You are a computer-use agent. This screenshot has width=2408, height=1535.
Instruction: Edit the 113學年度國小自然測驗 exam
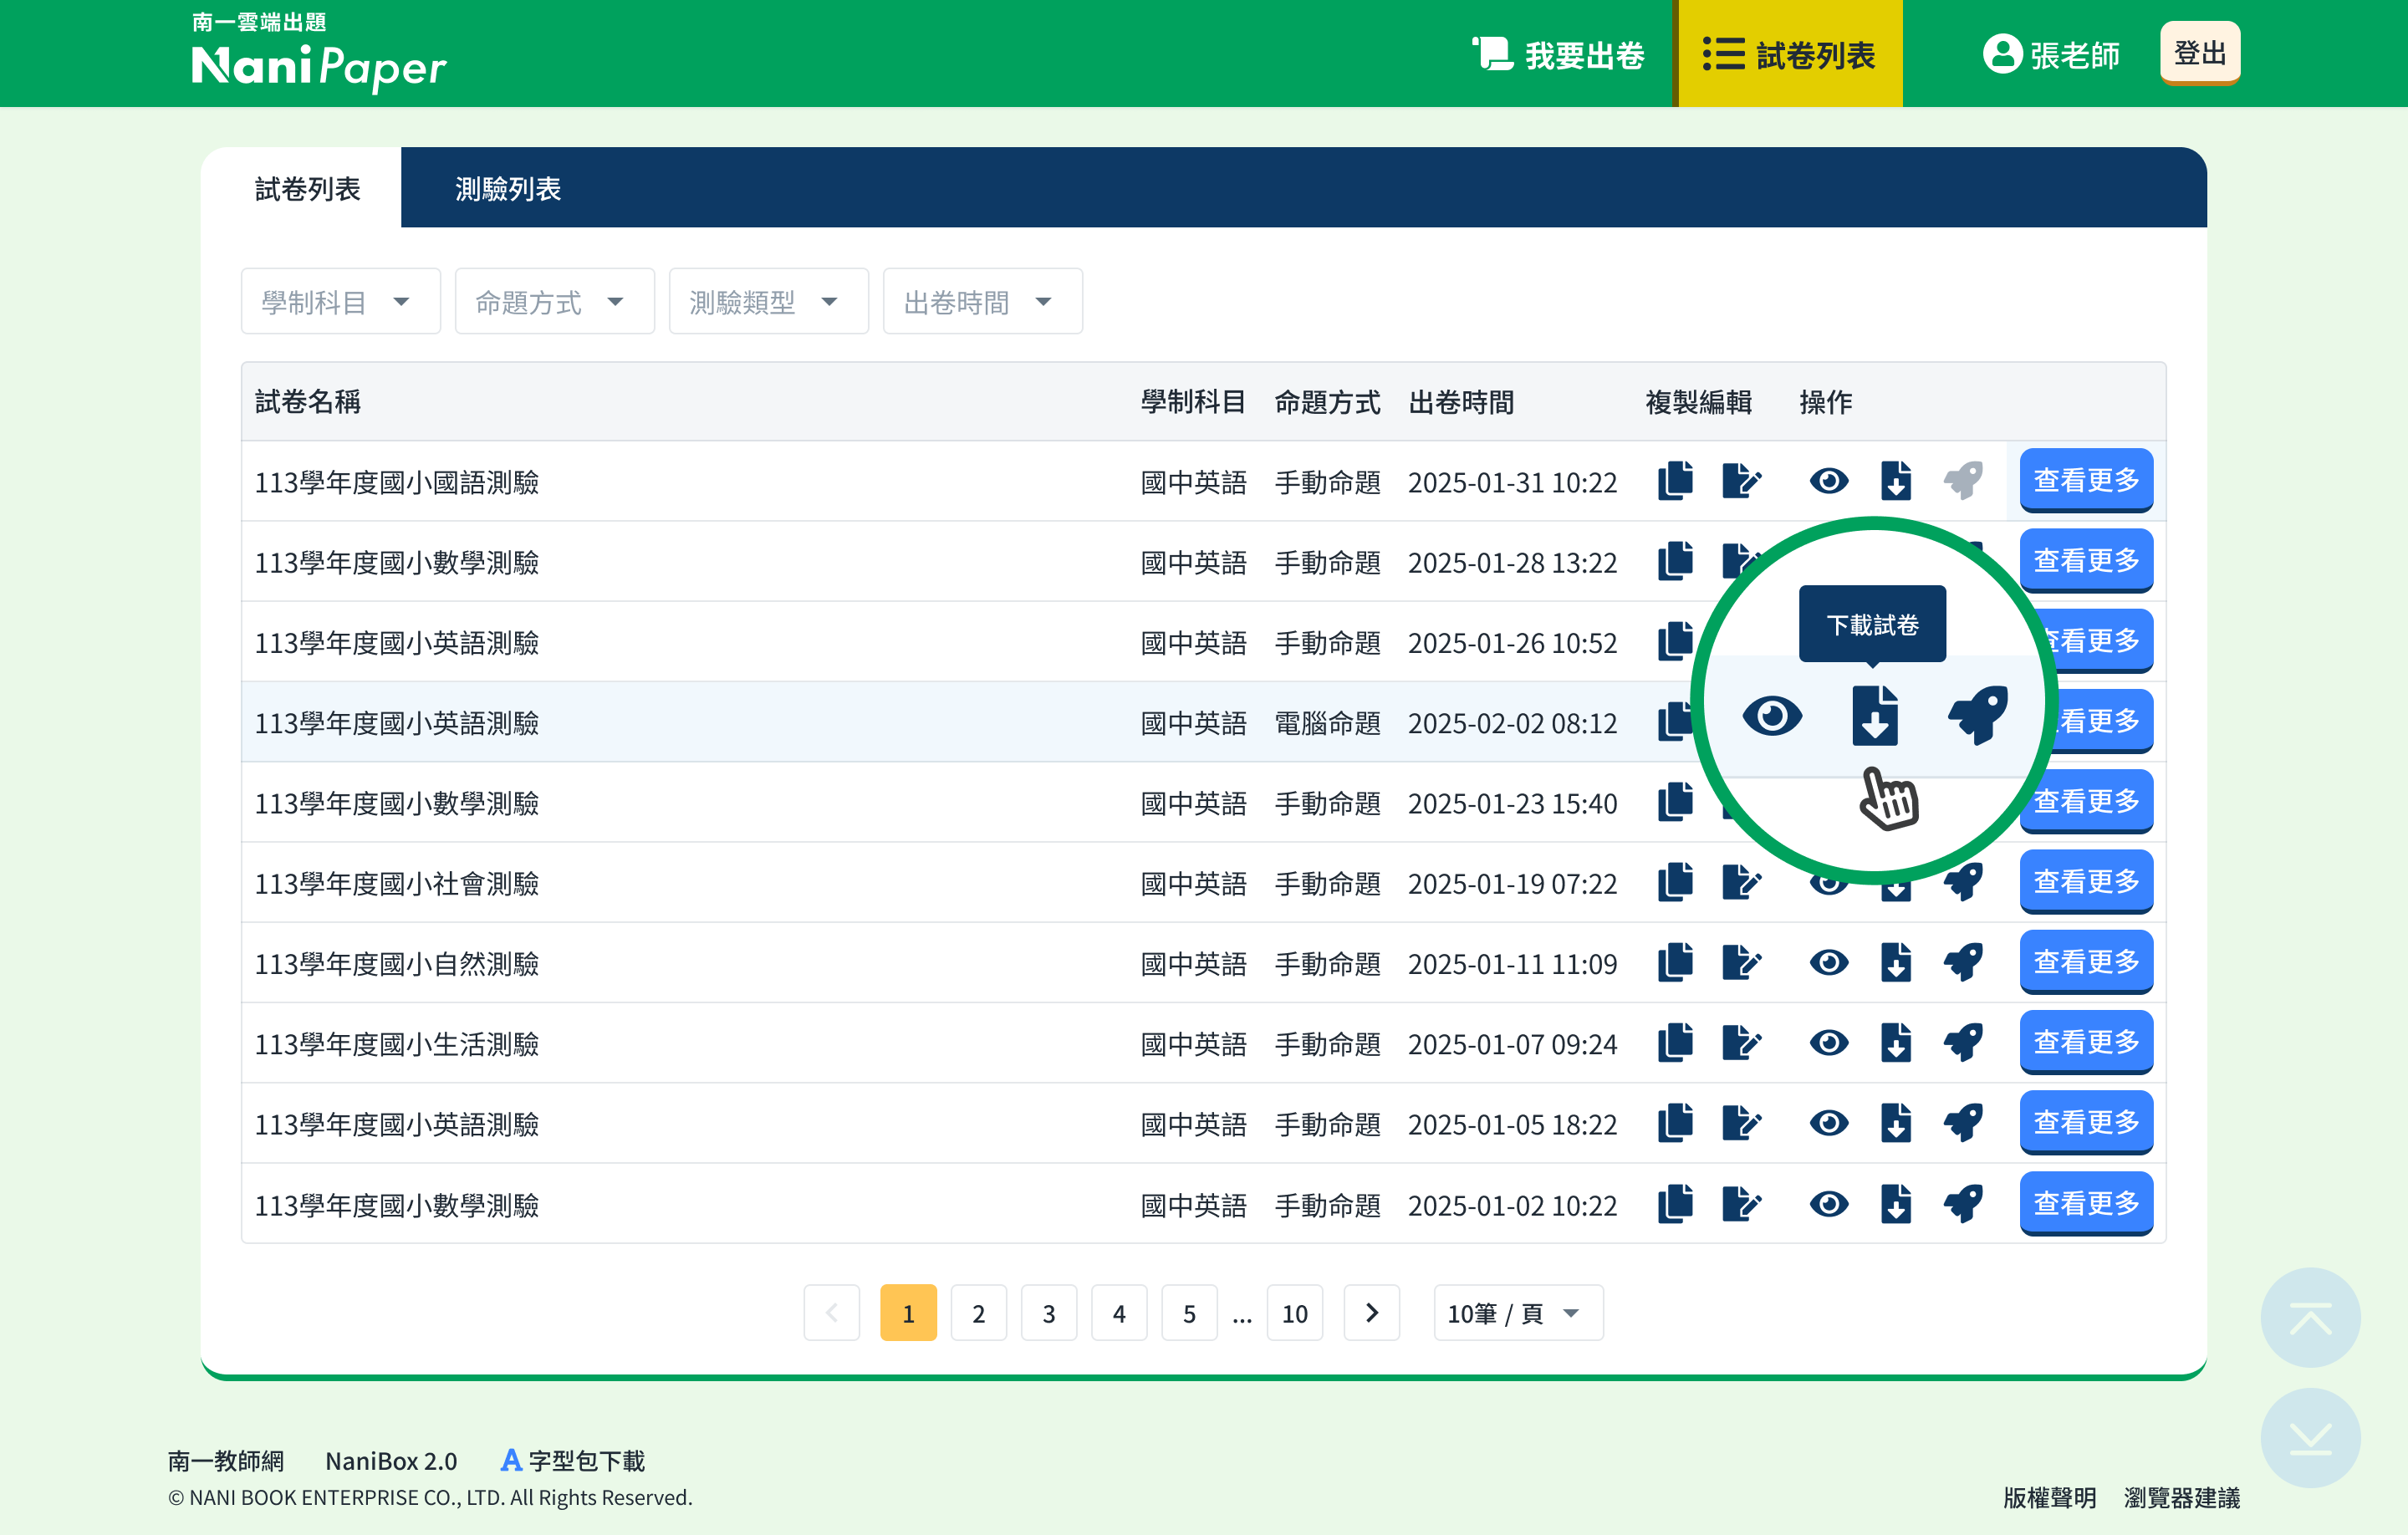[x=1741, y=962]
